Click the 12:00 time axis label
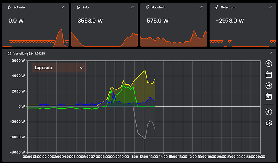This screenshot has width=278, height=163. pyautogui.click(x=144, y=157)
